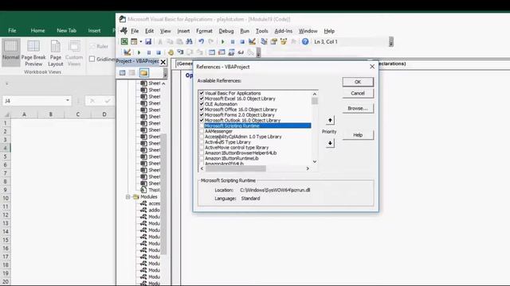Viewport: 510px width, 286px height.
Task: Open the Add-Ins menu
Action: tap(284, 31)
